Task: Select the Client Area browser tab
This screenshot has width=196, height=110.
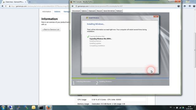Action: (x=14, y=2)
